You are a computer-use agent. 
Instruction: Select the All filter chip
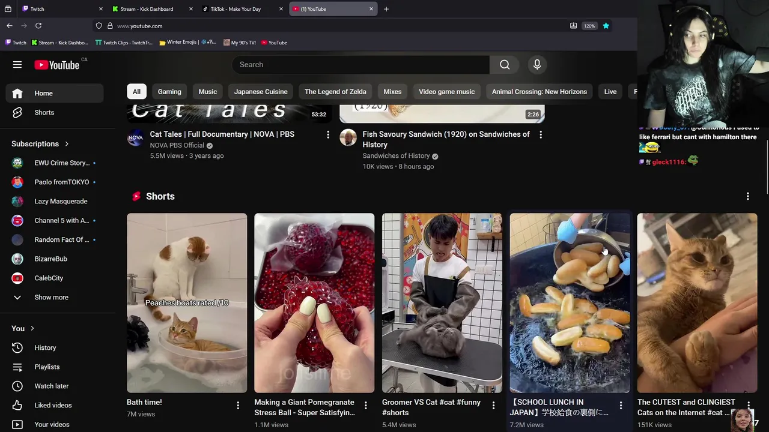click(136, 92)
